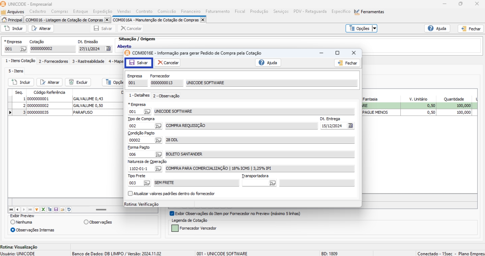Click the Transportadora lookup icon
The height and width of the screenshot is (256, 485).
tap(273, 183)
